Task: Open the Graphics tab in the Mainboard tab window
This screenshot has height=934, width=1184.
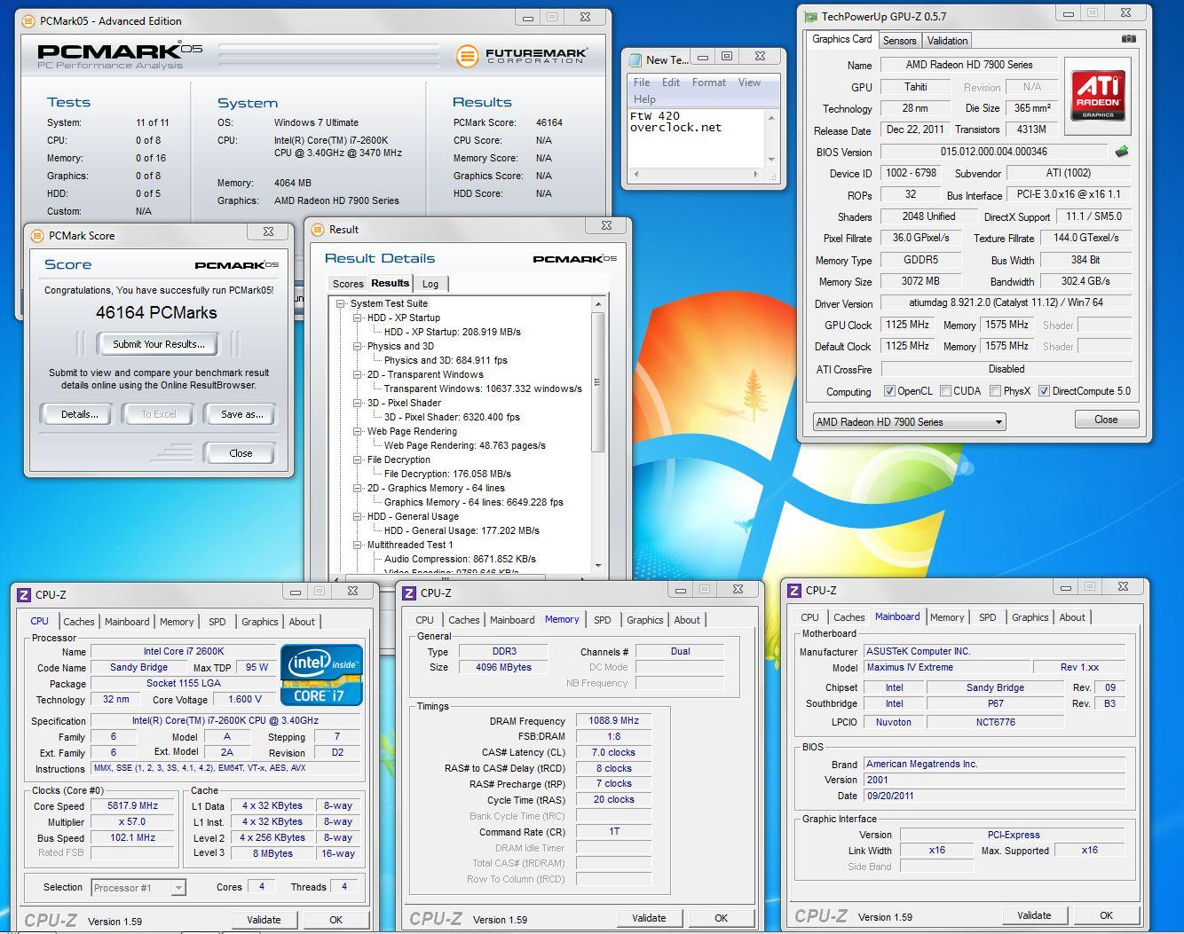Action: [1030, 617]
